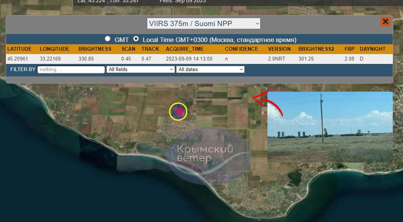Viewport: 403px width, 222px height.
Task: Sort by the SCAN column header
Action: 128,49
